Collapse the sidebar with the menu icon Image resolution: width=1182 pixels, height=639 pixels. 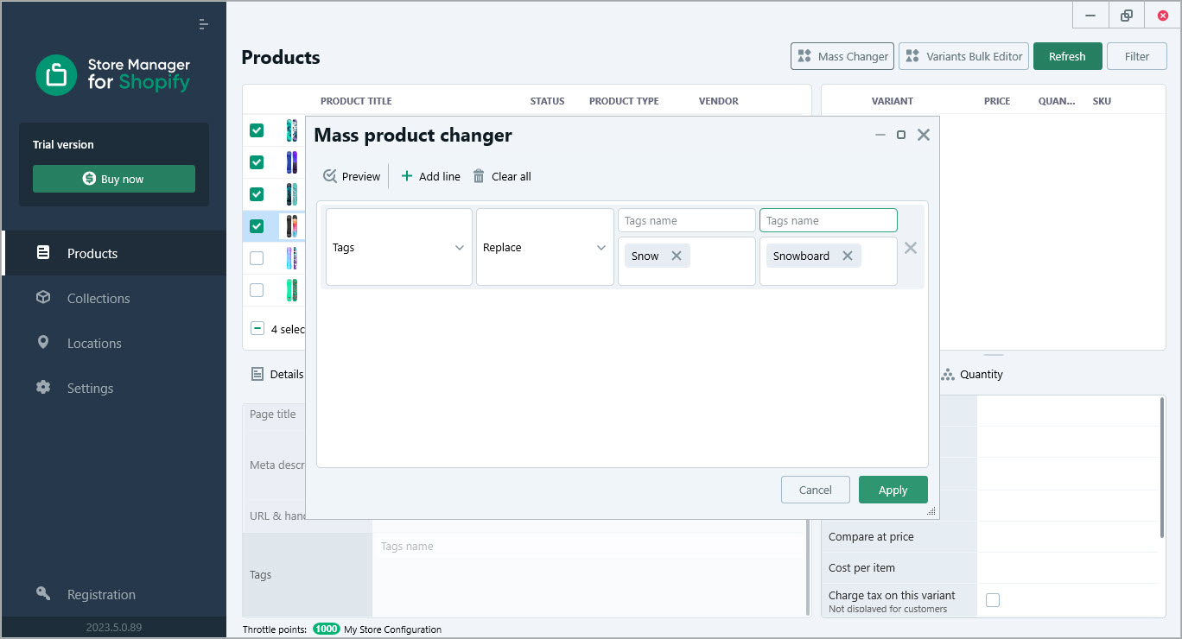click(204, 24)
